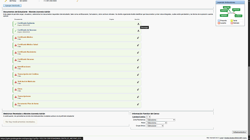The image size is (250, 140).
Task: Click the Certificado Médico Salud title
Action: pyautogui.click(x=28, y=44)
